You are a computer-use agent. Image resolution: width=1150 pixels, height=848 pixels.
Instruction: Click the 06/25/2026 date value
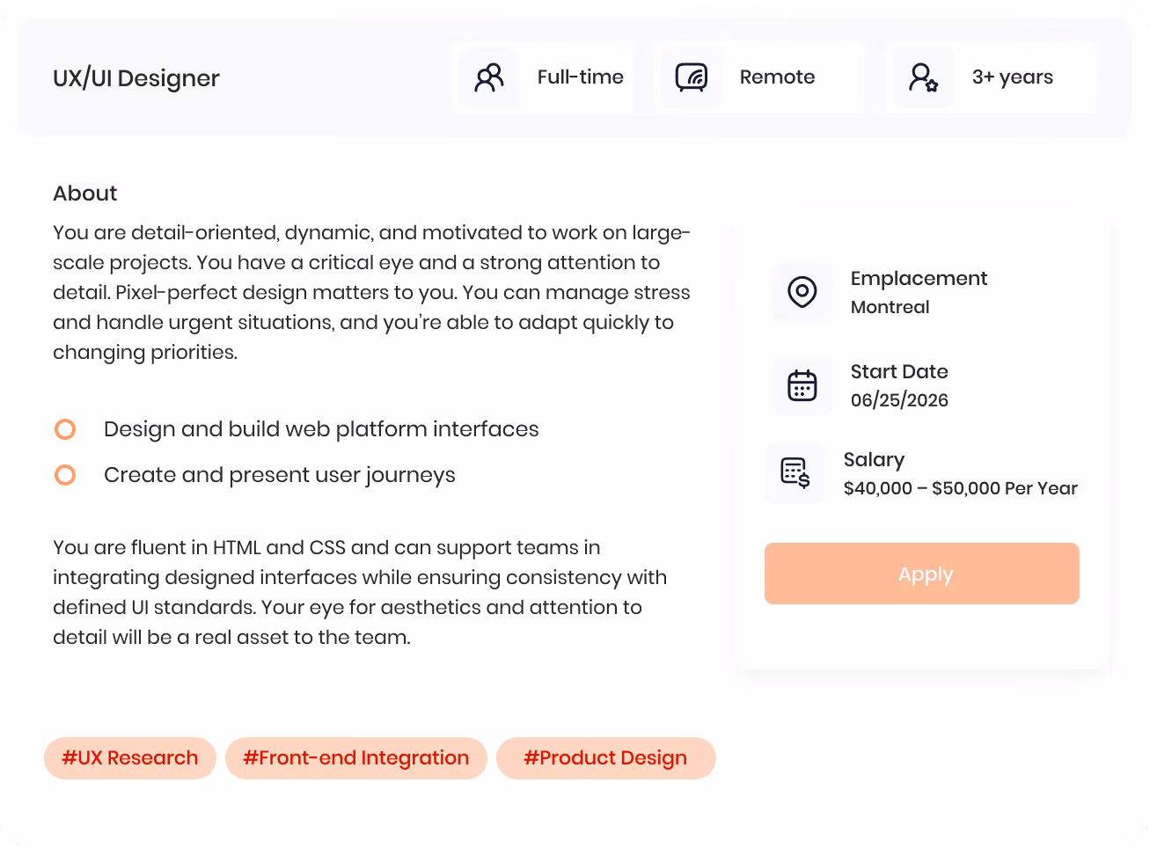click(x=899, y=400)
